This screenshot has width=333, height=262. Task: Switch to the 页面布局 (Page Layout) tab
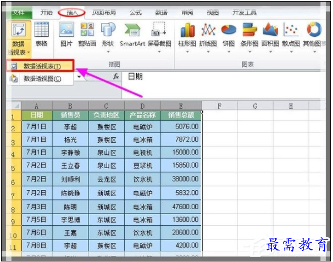coord(104,13)
